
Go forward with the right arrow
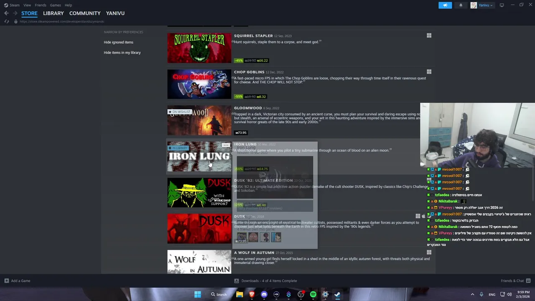tap(15, 13)
